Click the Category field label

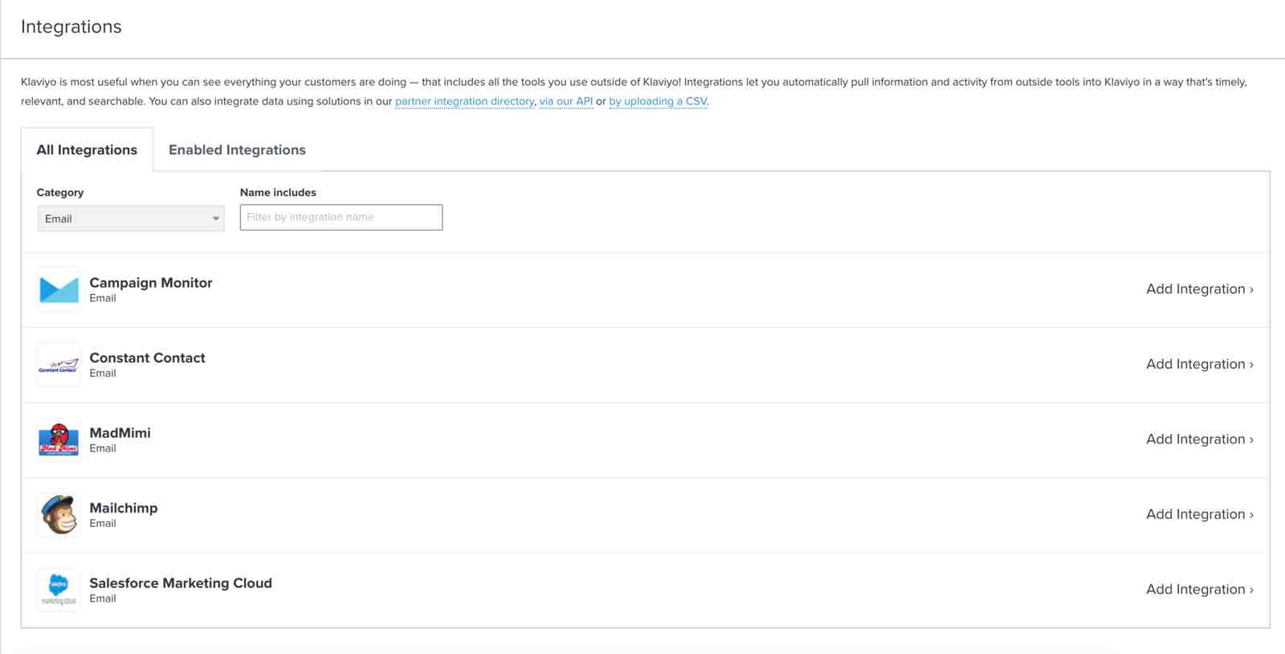(60, 193)
